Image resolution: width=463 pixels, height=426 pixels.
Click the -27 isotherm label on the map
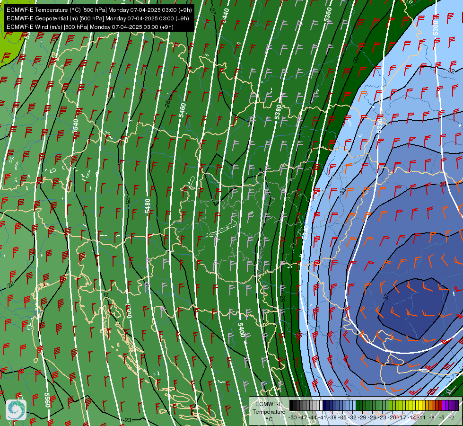212,9
